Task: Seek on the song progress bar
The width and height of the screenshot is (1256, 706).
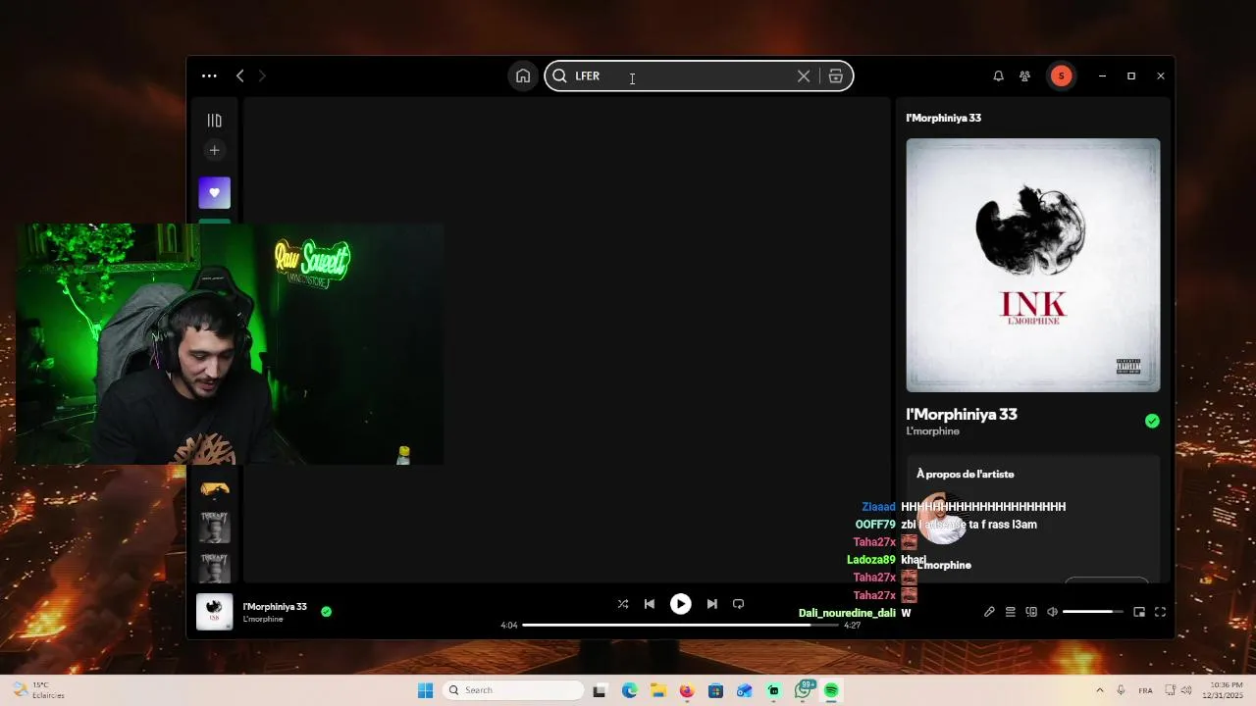Action: pyautogui.click(x=680, y=625)
